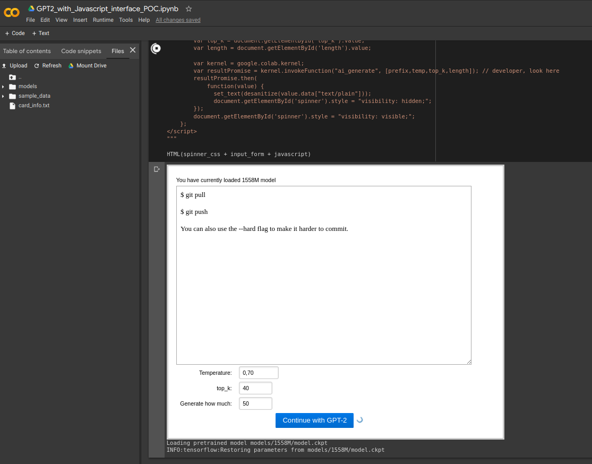Viewport: 592px width, 464px height.
Task: Close the Files side panel
Action: (133, 50)
